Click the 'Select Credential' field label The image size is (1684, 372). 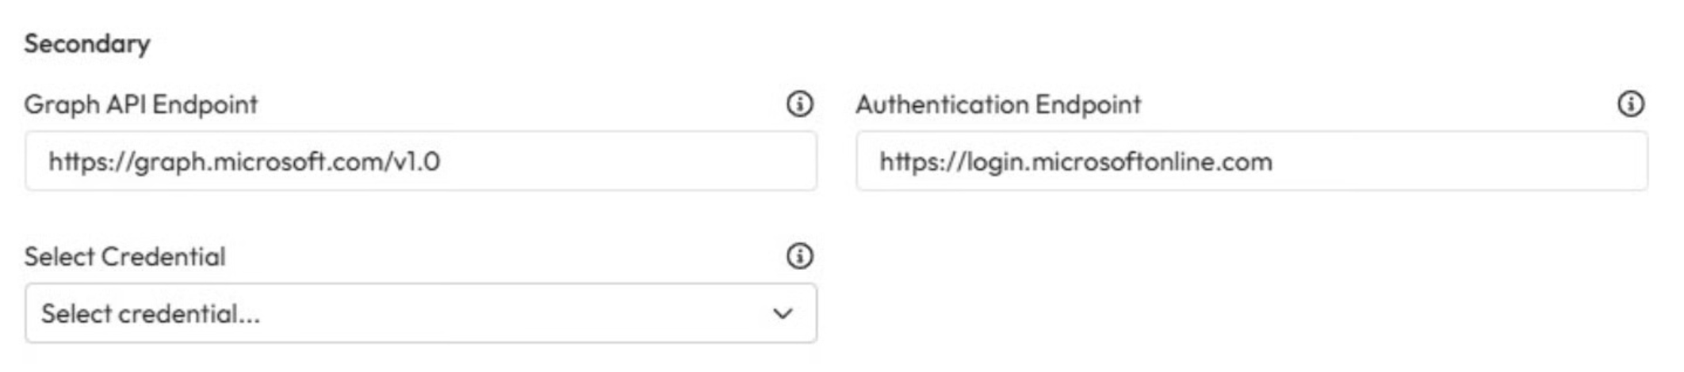click(125, 256)
